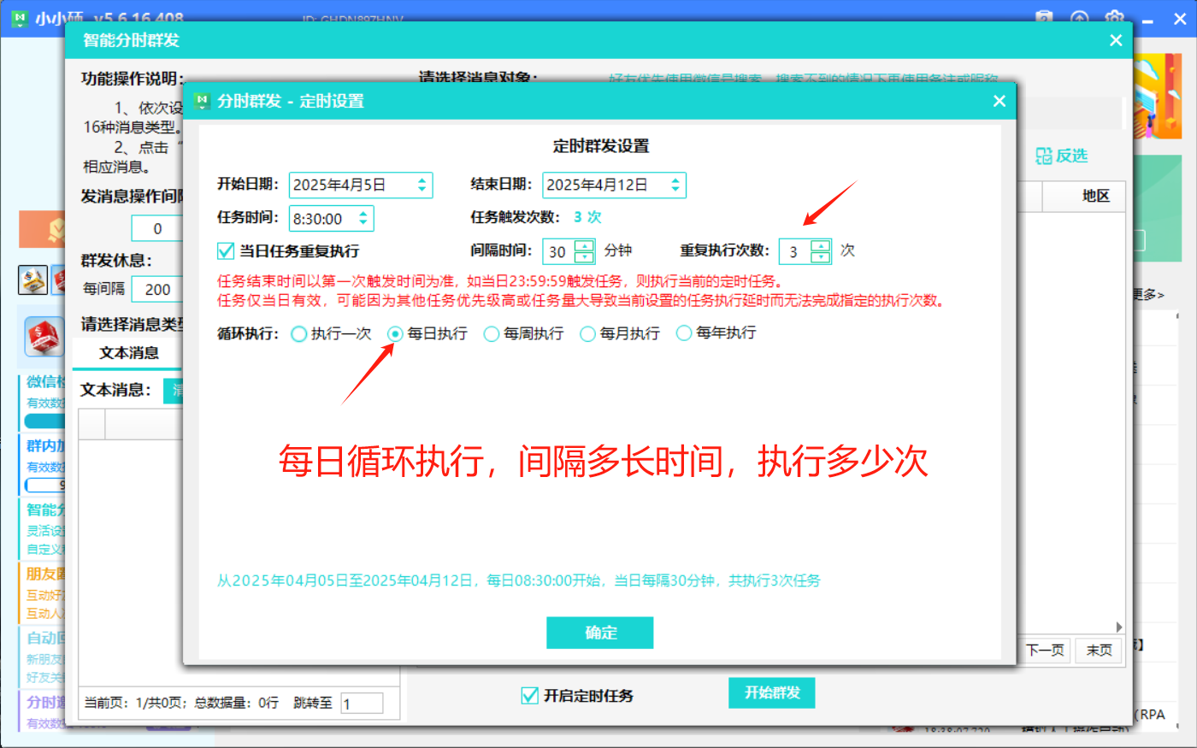Decrease the 间隔时间 minutes with the down arrow
1197x748 pixels.
pyautogui.click(x=584, y=256)
